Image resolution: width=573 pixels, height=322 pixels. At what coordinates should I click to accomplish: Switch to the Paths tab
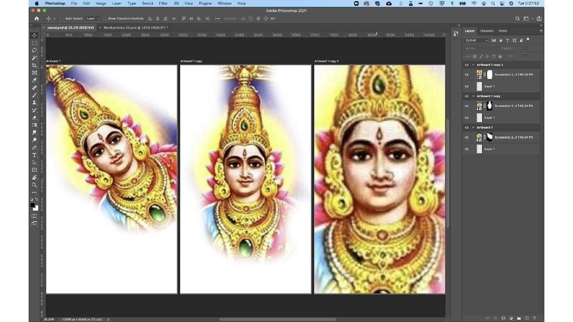503,31
